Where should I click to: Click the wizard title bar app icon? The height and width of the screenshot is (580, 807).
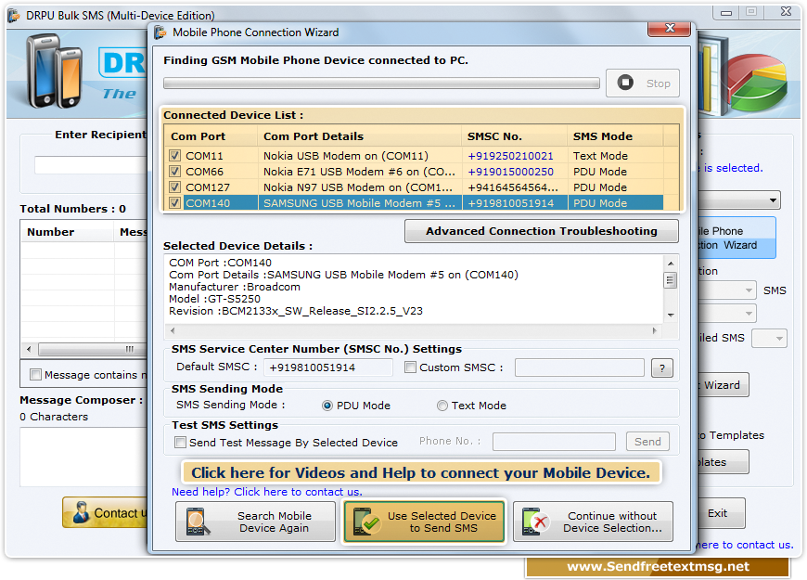[160, 32]
